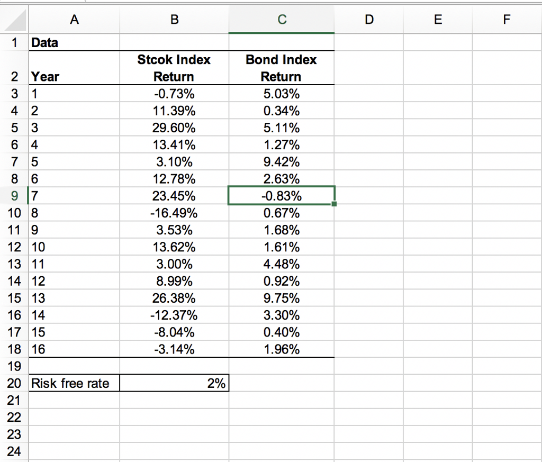Viewport: 542px width, 462px height.
Task: Click the -0.83% bond return cell
Action: (281, 196)
